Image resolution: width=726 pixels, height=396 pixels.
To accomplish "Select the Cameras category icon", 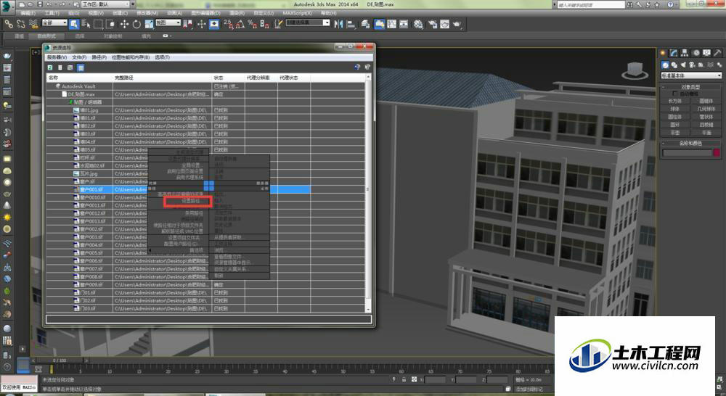I will tap(692, 65).
